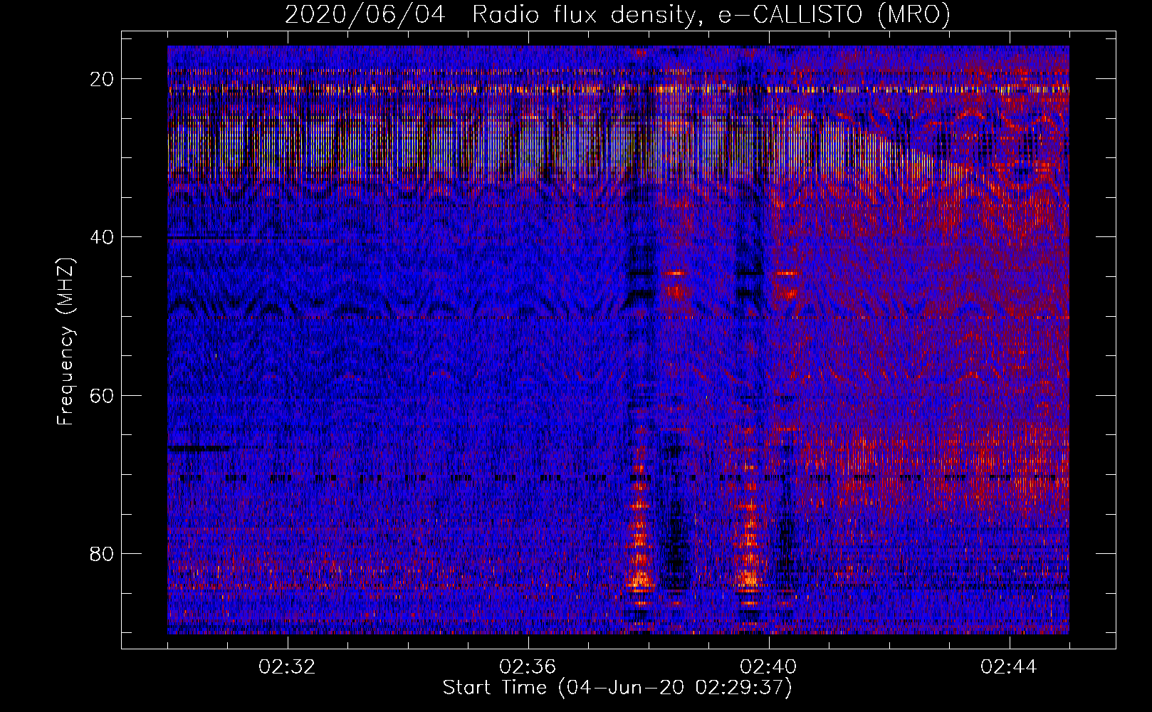Click the 60 MHz frequency tick label
This screenshot has width=1152, height=712.
(103, 395)
